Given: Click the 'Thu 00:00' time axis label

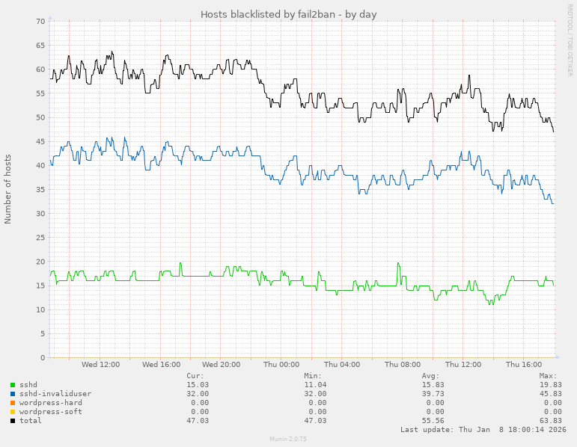Looking at the screenshot, I should coord(281,365).
